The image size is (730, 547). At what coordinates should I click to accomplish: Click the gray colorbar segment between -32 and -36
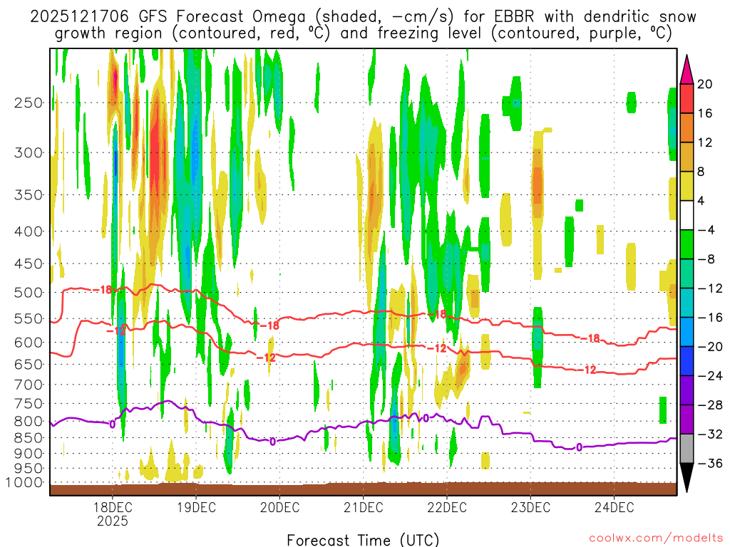pos(687,449)
